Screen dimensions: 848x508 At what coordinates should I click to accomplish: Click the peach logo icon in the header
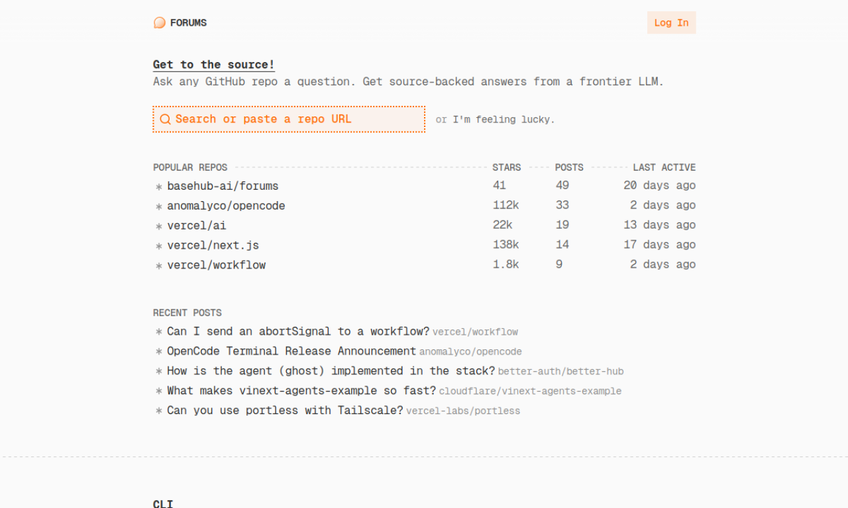pos(159,22)
